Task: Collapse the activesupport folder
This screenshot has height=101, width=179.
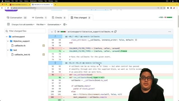Action: coord(7,37)
